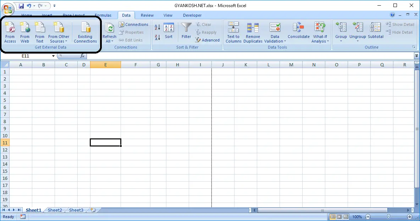Customize Quick Access Toolbar dropdown
Viewport: 420px width, 221px height.
[x=54, y=6]
